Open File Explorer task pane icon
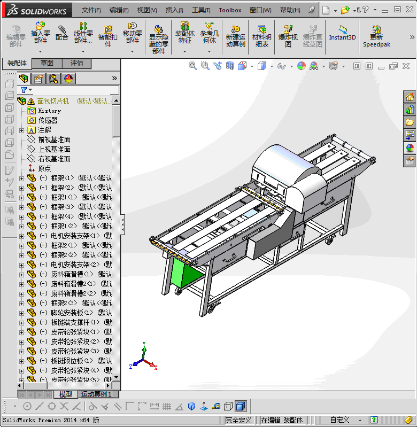This screenshot has width=417, height=427. (410, 122)
